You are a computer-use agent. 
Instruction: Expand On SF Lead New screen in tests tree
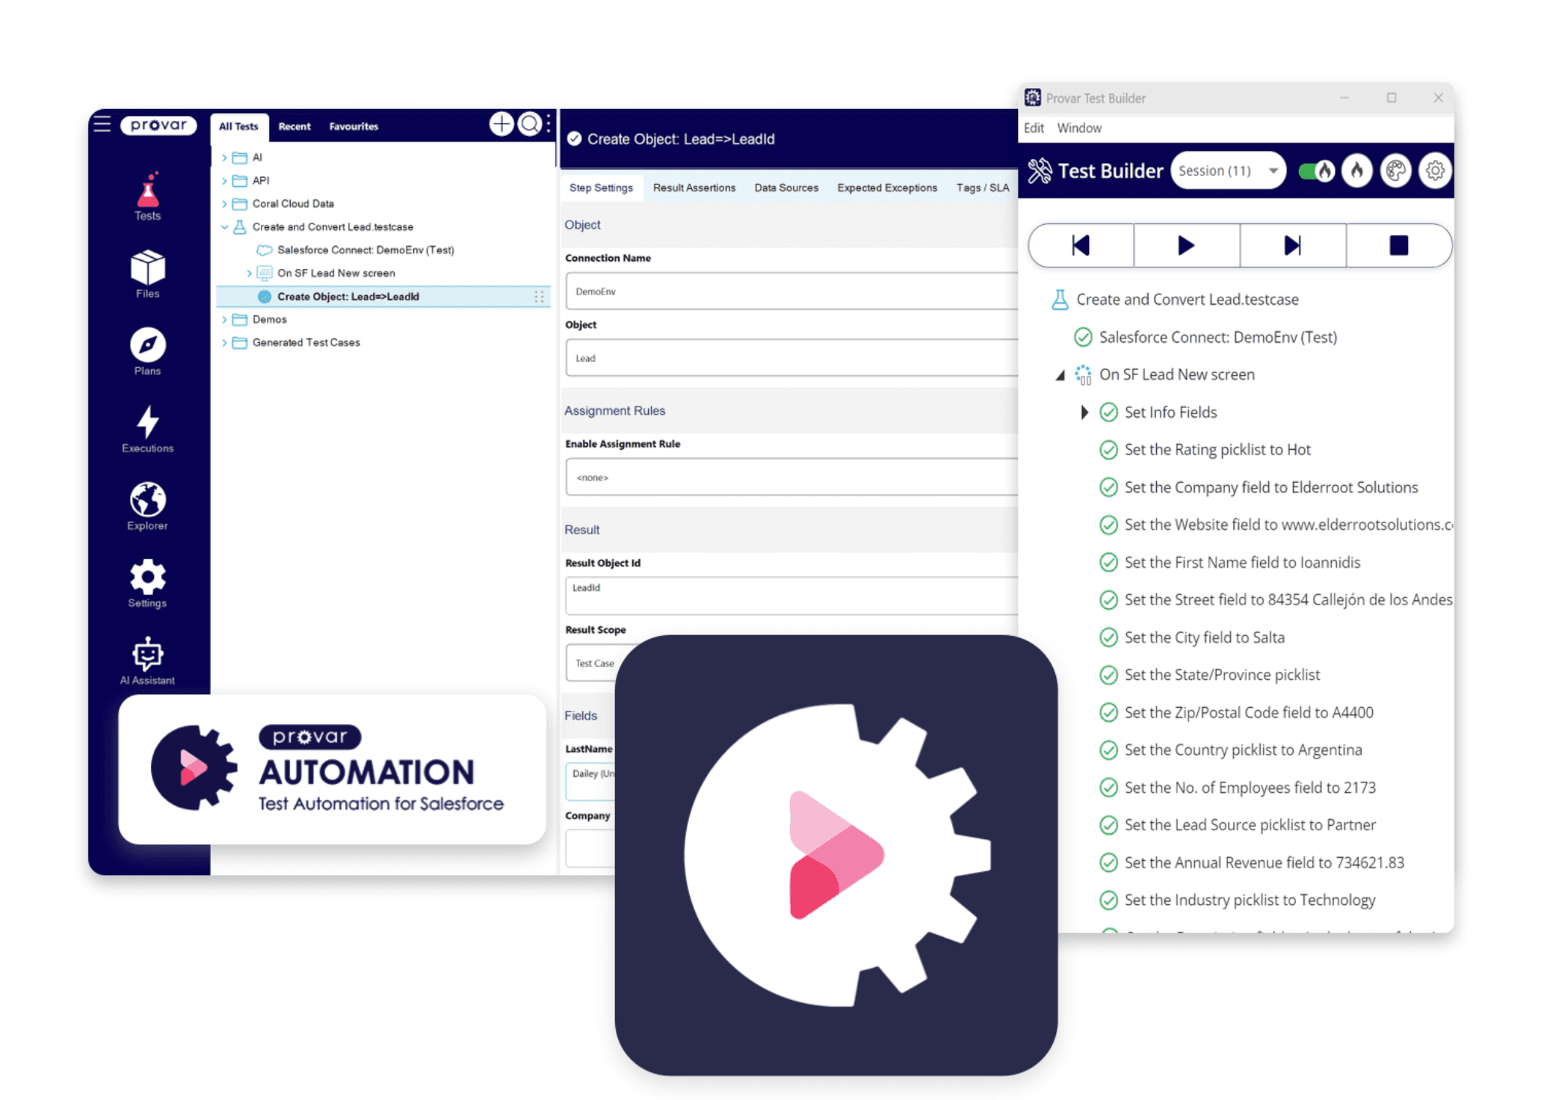pos(249,274)
